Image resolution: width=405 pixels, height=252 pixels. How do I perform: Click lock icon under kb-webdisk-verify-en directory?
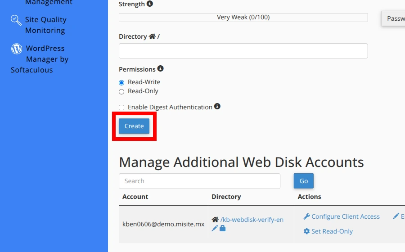pos(222,228)
